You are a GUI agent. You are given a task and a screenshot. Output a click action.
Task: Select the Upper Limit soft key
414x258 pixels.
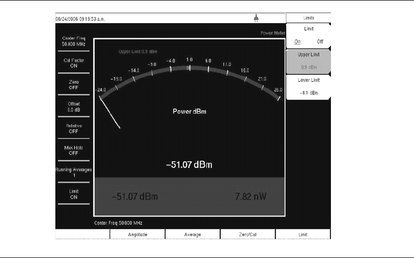(x=308, y=61)
